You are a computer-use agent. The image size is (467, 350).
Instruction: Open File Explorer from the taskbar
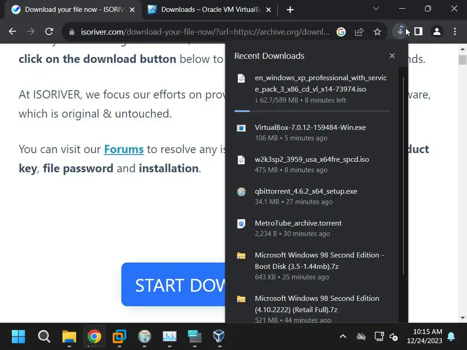[x=69, y=336]
